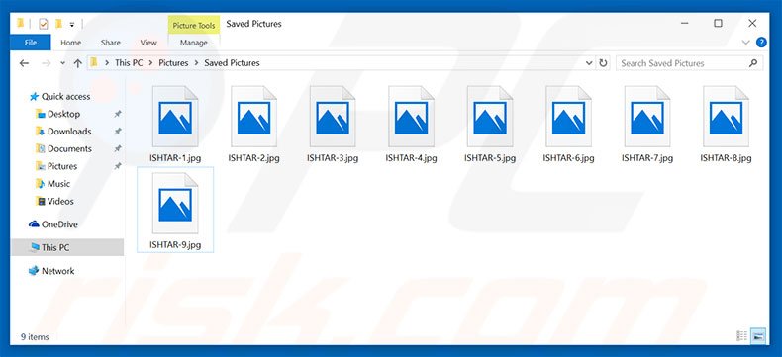Open Videos in the sidebar

60,201
